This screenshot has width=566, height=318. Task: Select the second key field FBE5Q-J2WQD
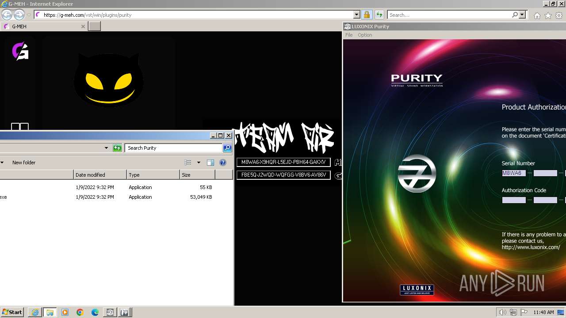283,175
